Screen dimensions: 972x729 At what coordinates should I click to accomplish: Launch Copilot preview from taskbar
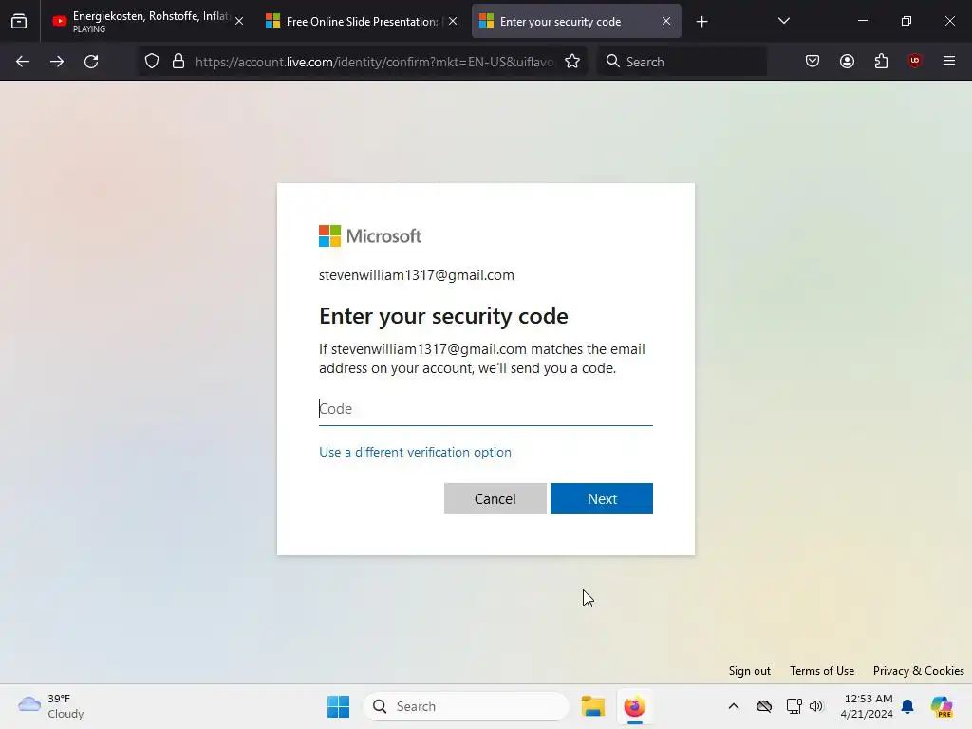(941, 706)
